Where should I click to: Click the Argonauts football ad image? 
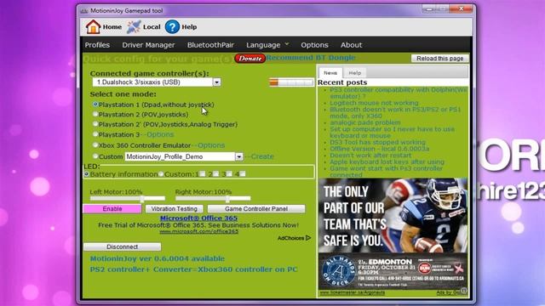pyautogui.click(x=393, y=234)
